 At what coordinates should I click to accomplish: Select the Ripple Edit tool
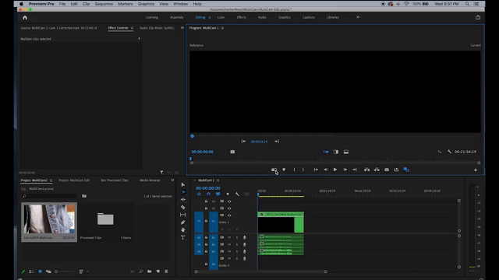click(183, 200)
